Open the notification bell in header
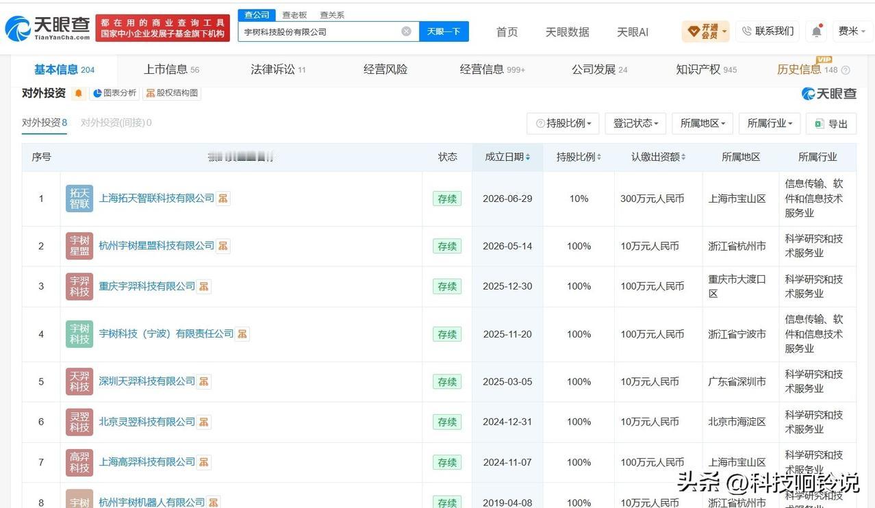 coord(817,31)
